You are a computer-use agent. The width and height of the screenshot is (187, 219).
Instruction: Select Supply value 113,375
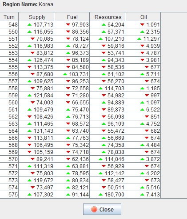[x=43, y=67]
